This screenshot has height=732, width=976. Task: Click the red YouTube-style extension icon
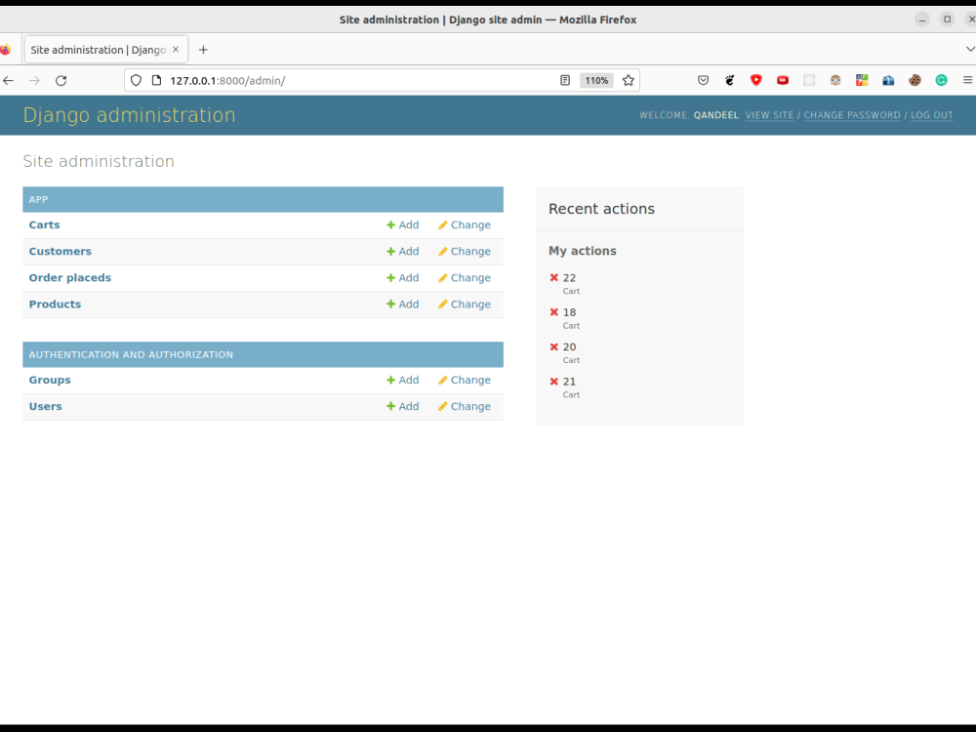point(783,80)
